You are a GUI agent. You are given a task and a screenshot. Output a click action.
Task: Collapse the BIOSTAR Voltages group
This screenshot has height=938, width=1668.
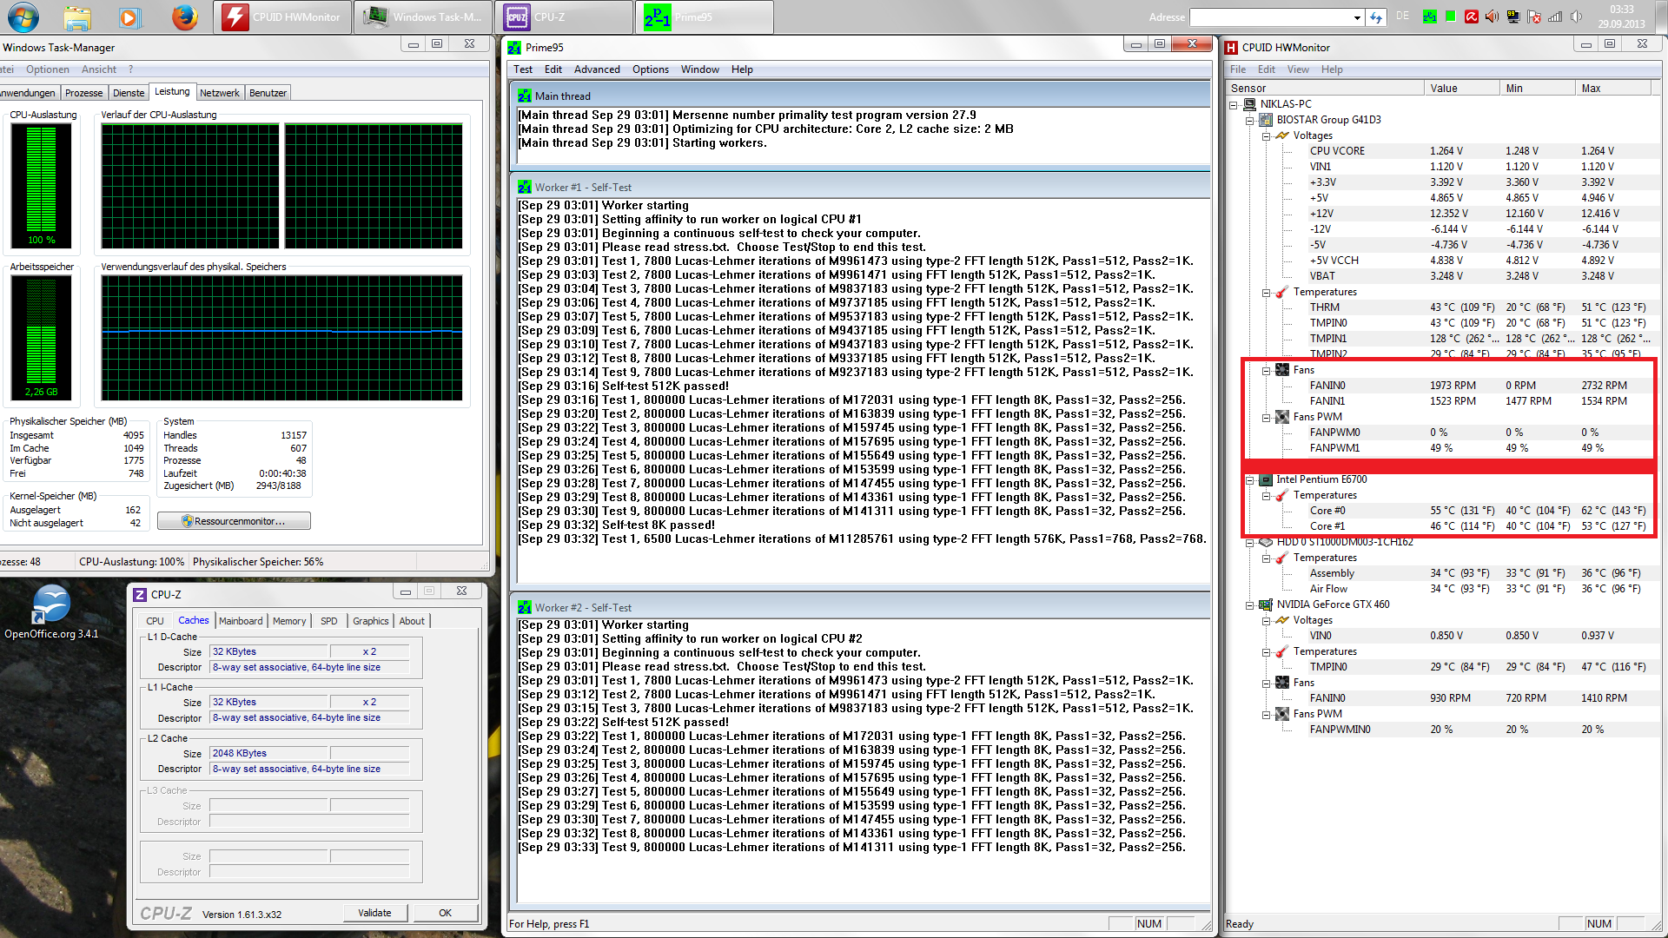point(1267,136)
